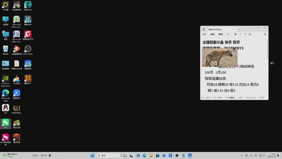Open the 编辑 menu
Image resolution: width=282 pixels, height=159 pixels.
pos(213,34)
